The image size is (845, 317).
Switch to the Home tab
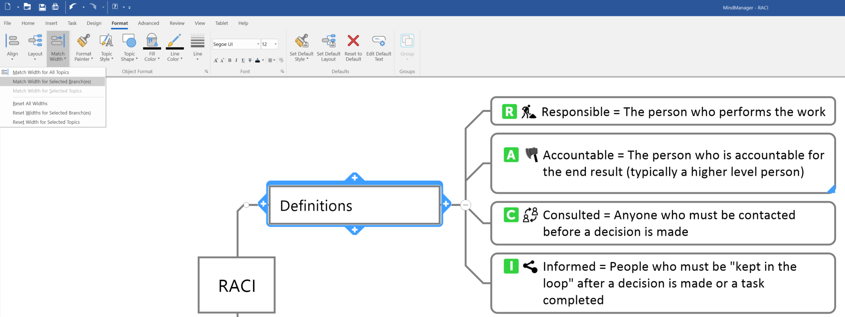click(28, 23)
